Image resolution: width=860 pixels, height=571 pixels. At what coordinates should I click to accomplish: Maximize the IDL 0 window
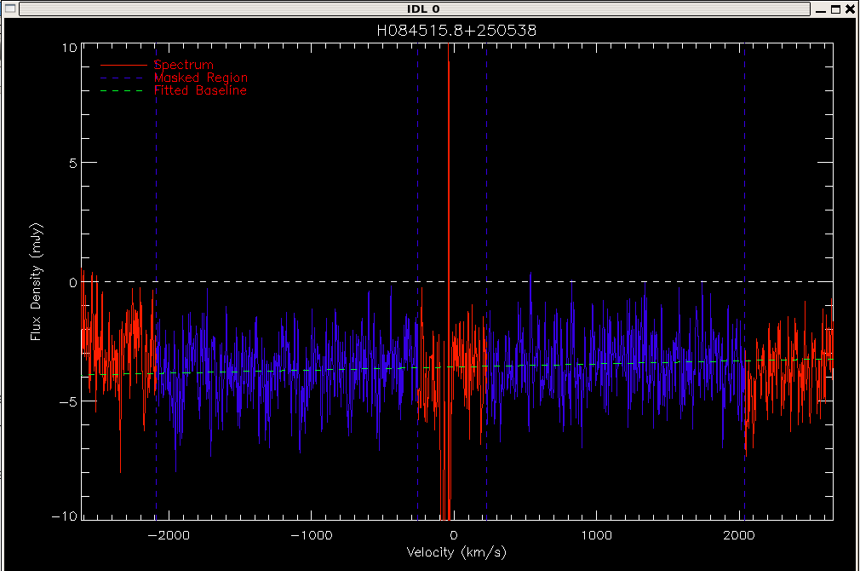pyautogui.click(x=835, y=9)
